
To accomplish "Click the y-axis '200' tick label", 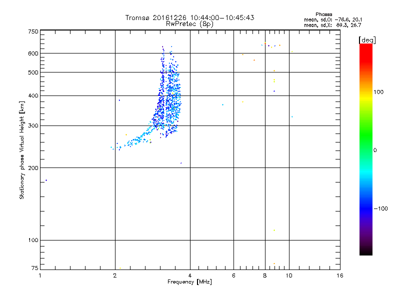I will (33, 168).
